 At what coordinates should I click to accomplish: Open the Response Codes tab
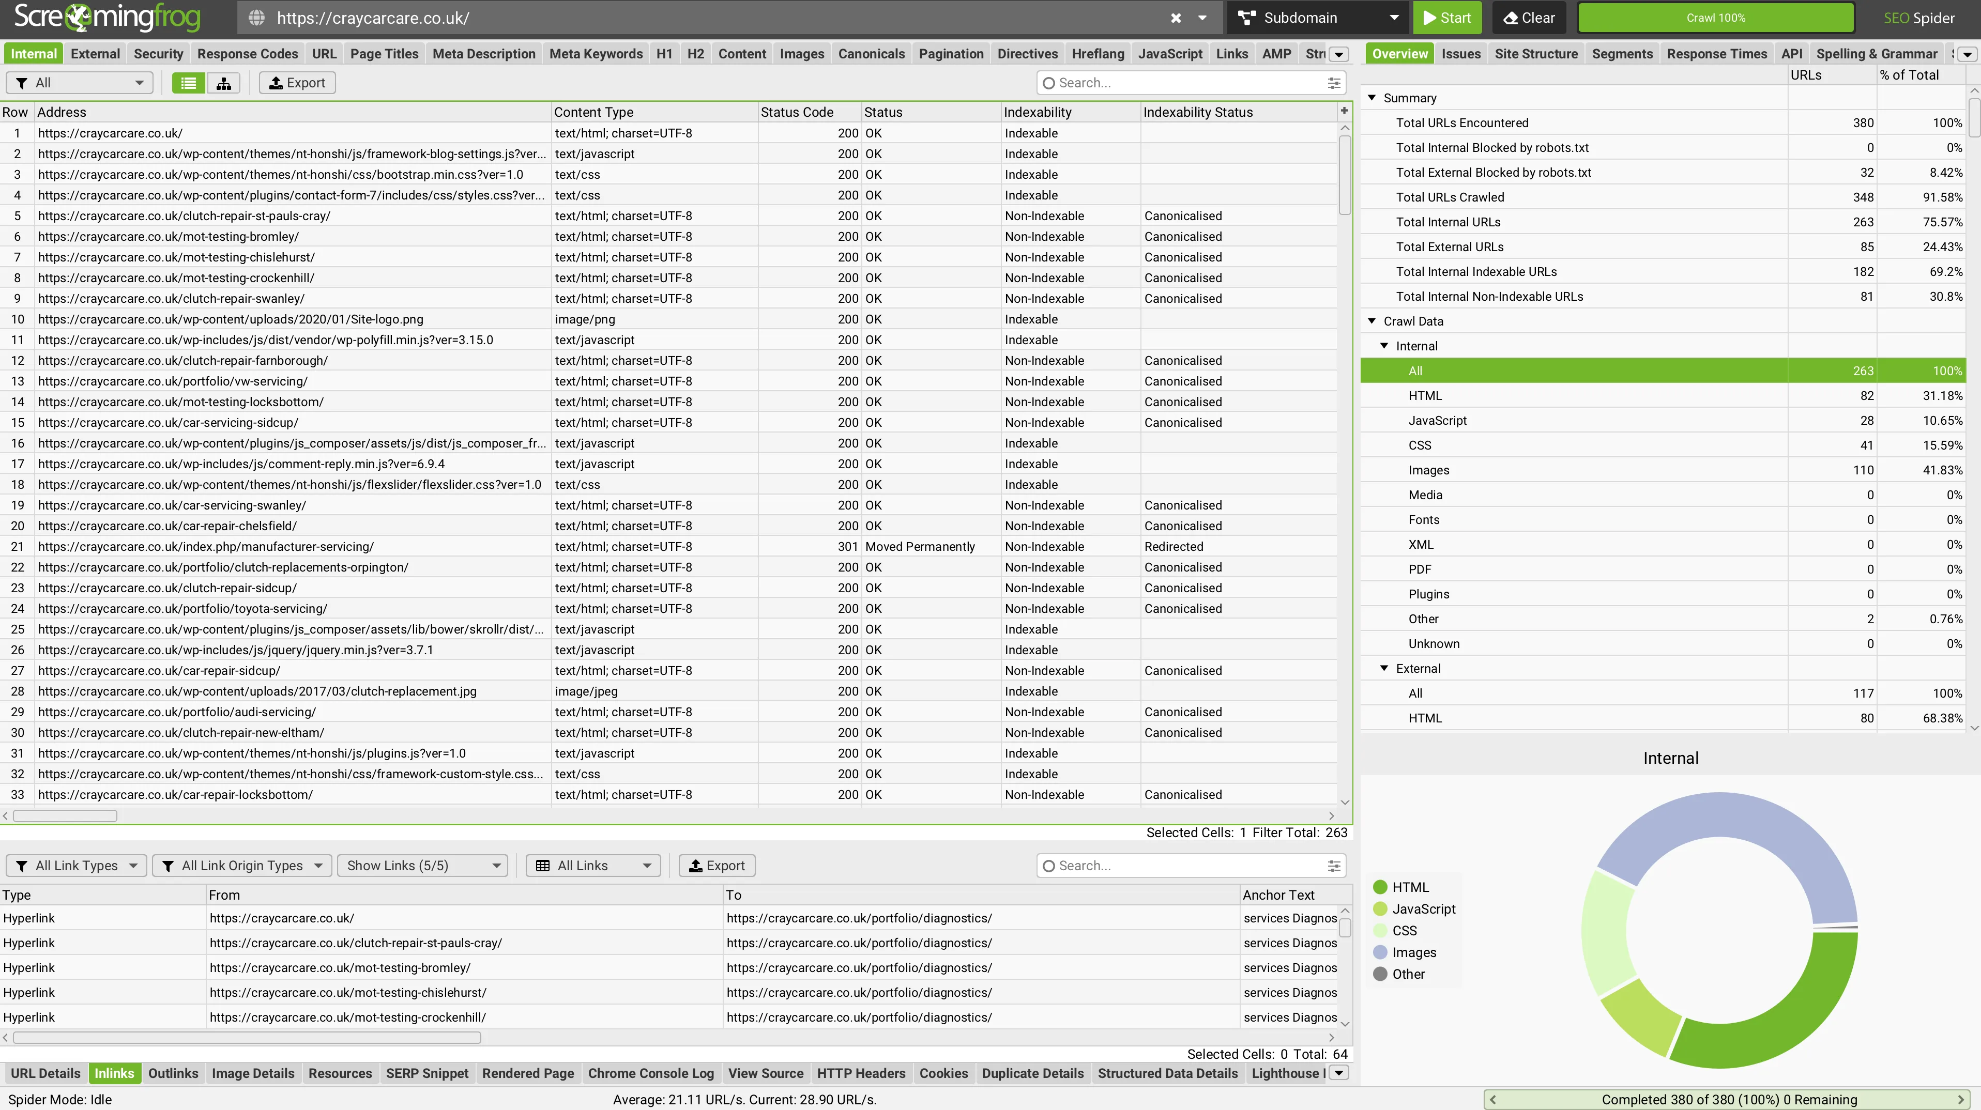(x=248, y=54)
